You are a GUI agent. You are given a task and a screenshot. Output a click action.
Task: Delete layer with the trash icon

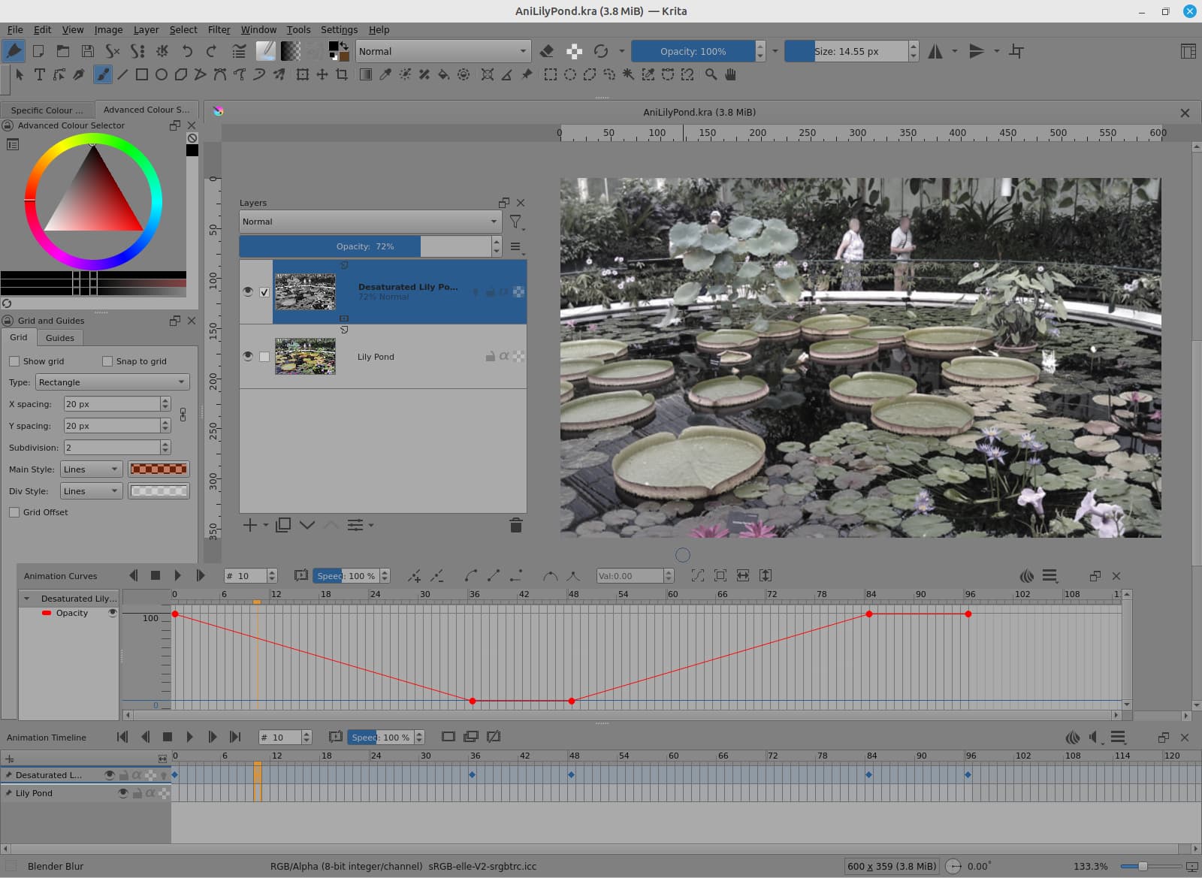tap(515, 525)
